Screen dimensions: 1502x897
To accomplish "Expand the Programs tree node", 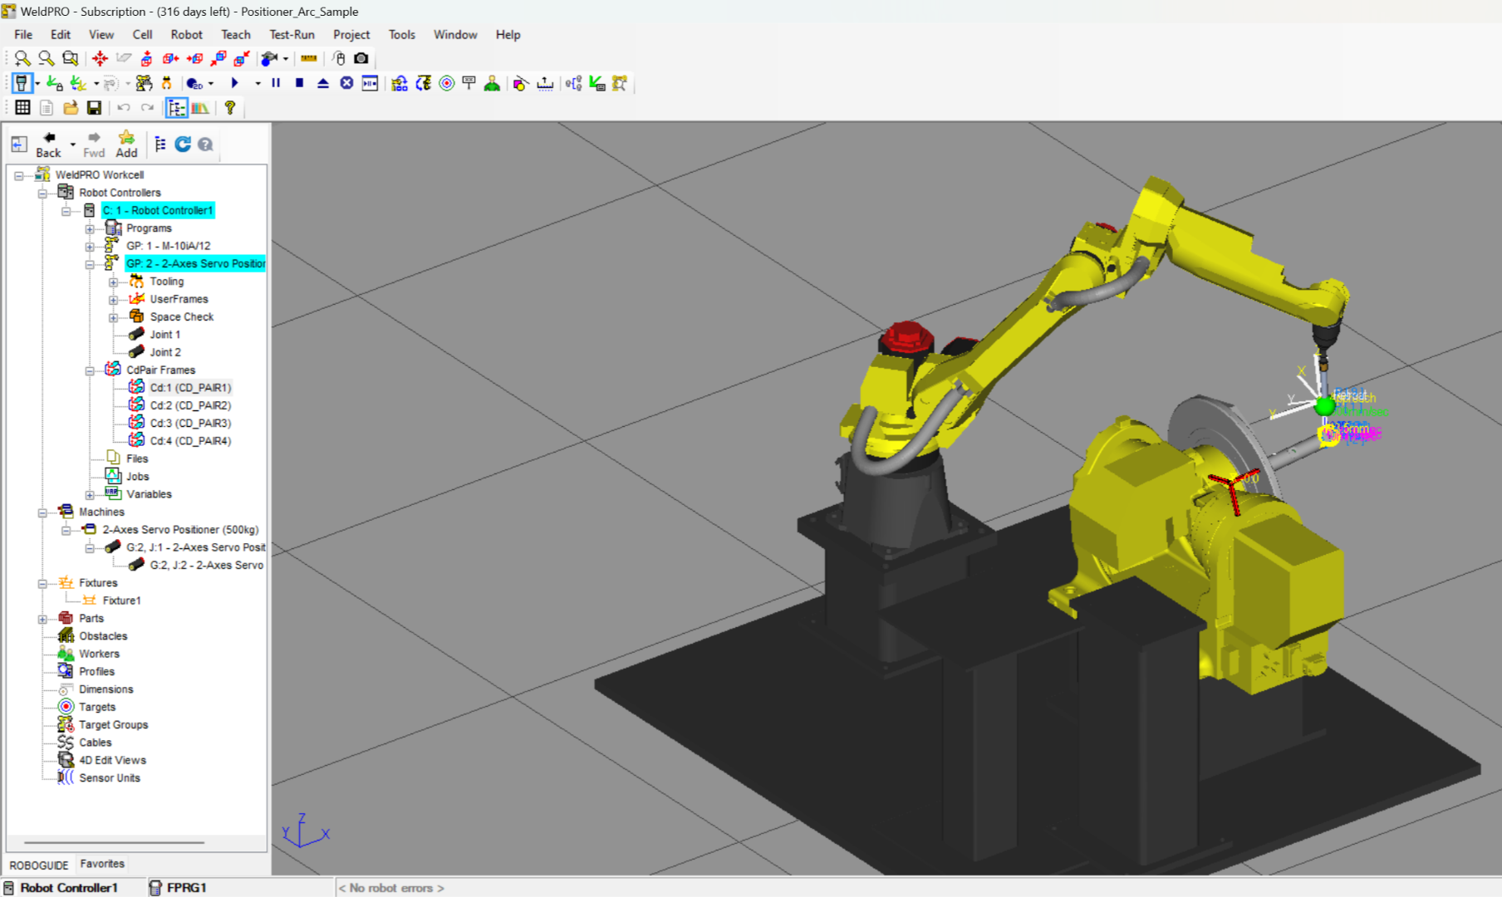I will pos(90,228).
